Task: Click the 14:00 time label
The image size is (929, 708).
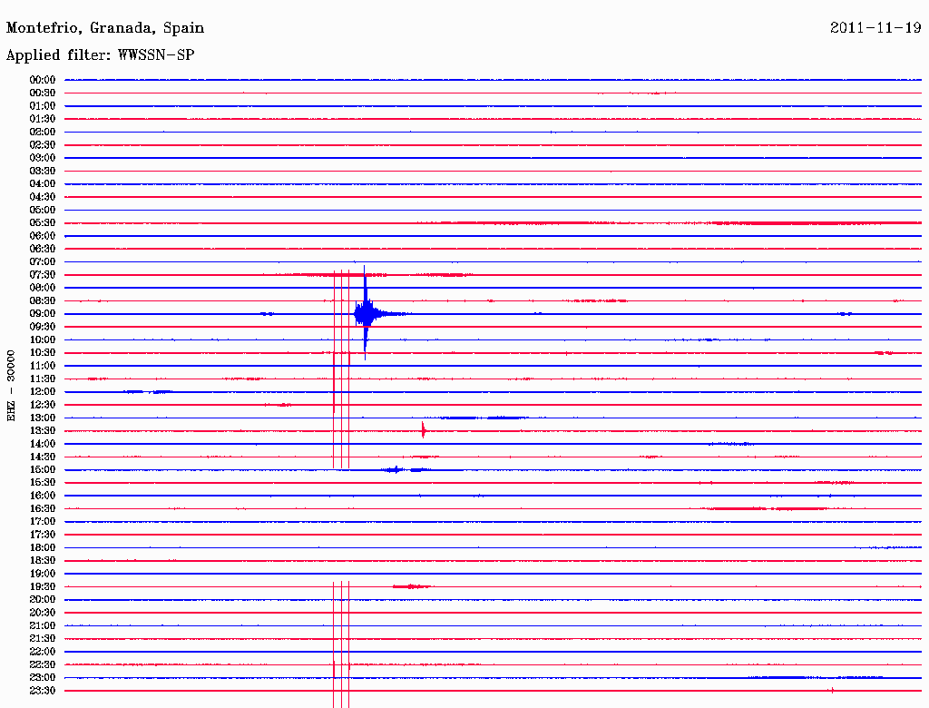Action: (x=43, y=444)
